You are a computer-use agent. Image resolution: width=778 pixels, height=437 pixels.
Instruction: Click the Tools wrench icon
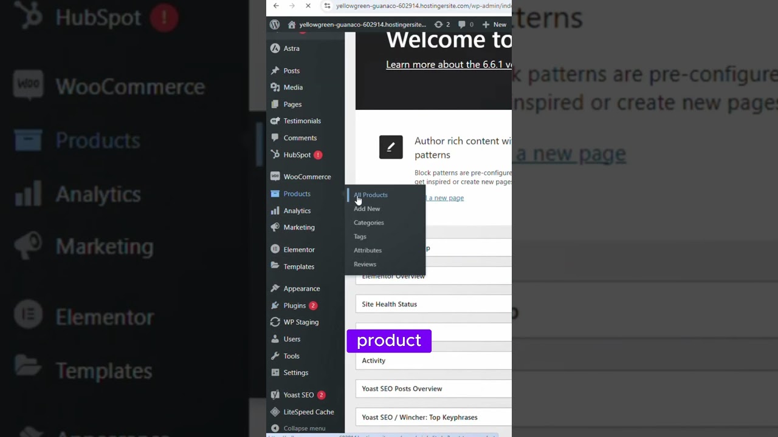275,356
